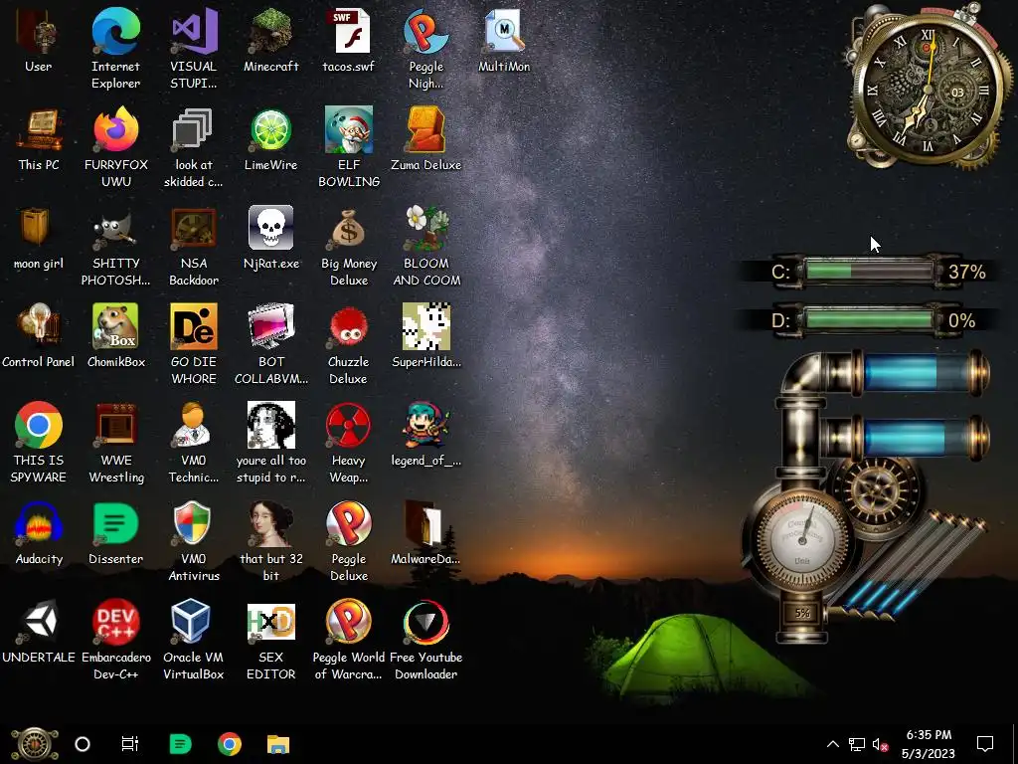The width and height of the screenshot is (1018, 764).
Task: Expand the hidden tray icons chevron
Action: point(833,744)
